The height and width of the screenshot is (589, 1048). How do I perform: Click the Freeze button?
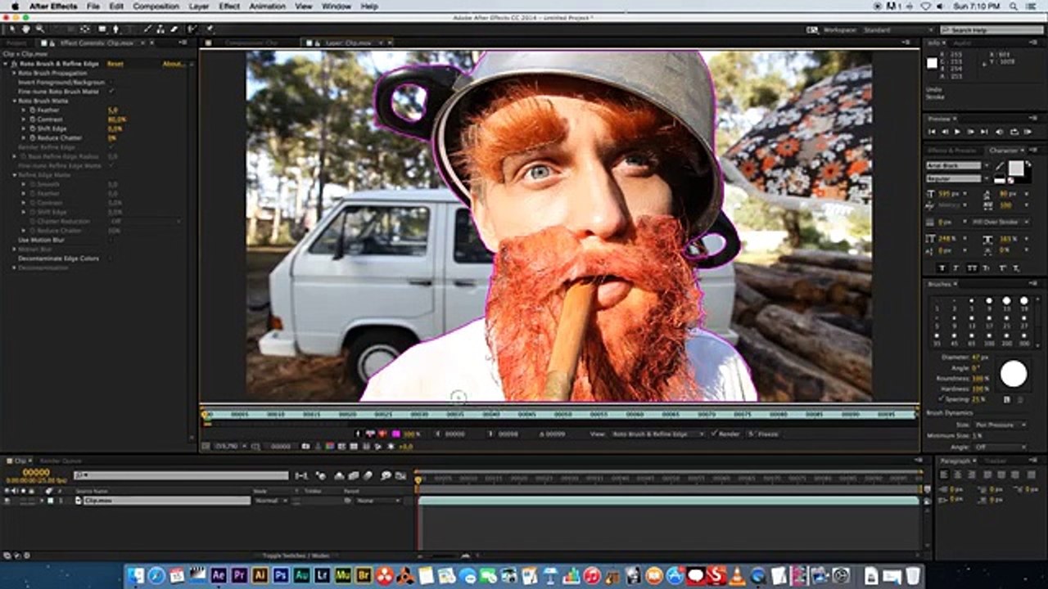762,434
